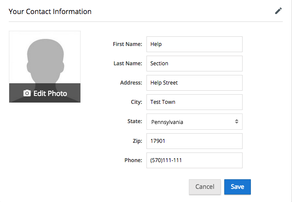Focus the First Name field containing Help

click(194, 44)
